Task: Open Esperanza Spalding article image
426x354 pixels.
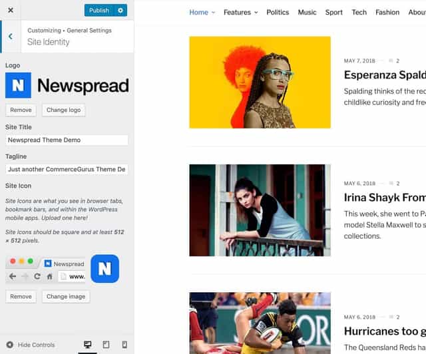Action: coord(260,83)
